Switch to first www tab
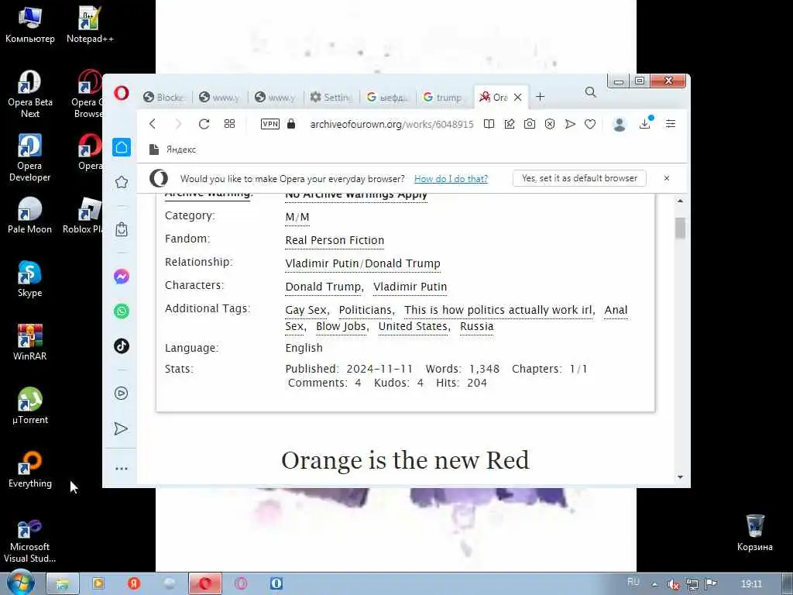793x595 pixels. (x=219, y=97)
